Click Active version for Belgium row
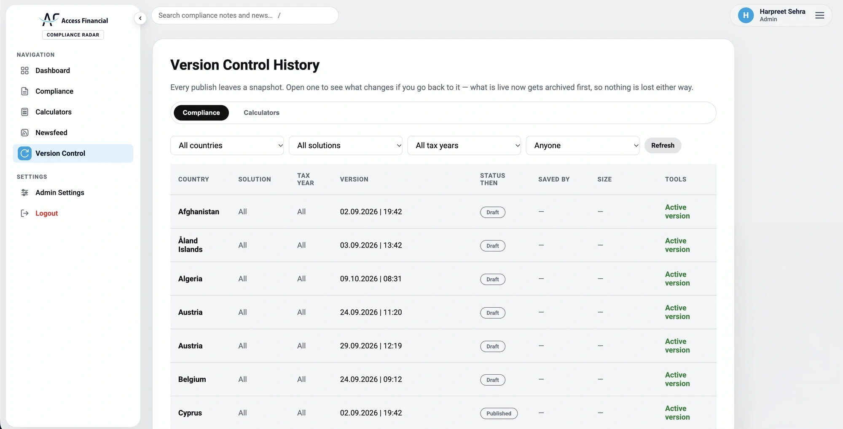The width and height of the screenshot is (843, 429). 677,379
